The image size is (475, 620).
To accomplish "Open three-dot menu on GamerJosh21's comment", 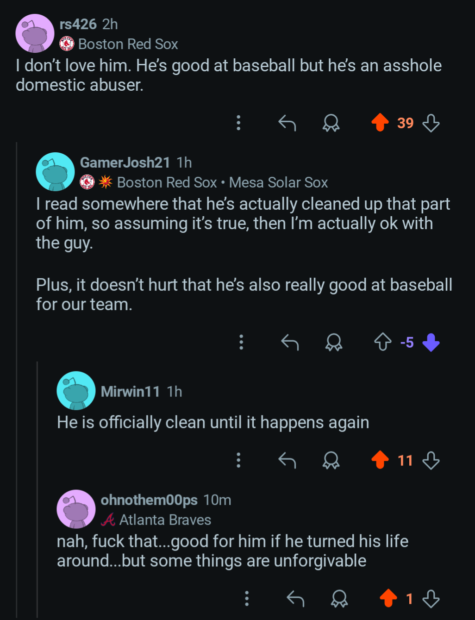I will [x=241, y=342].
